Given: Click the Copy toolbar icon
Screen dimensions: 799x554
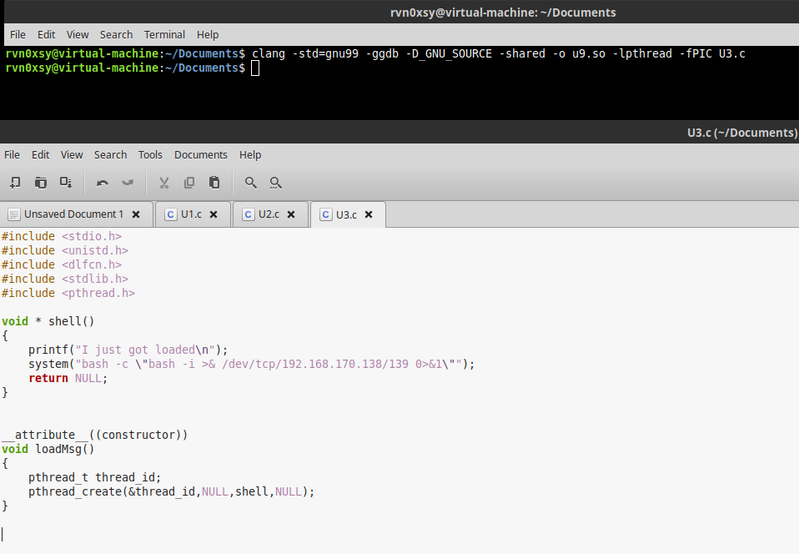Looking at the screenshot, I should [x=189, y=183].
